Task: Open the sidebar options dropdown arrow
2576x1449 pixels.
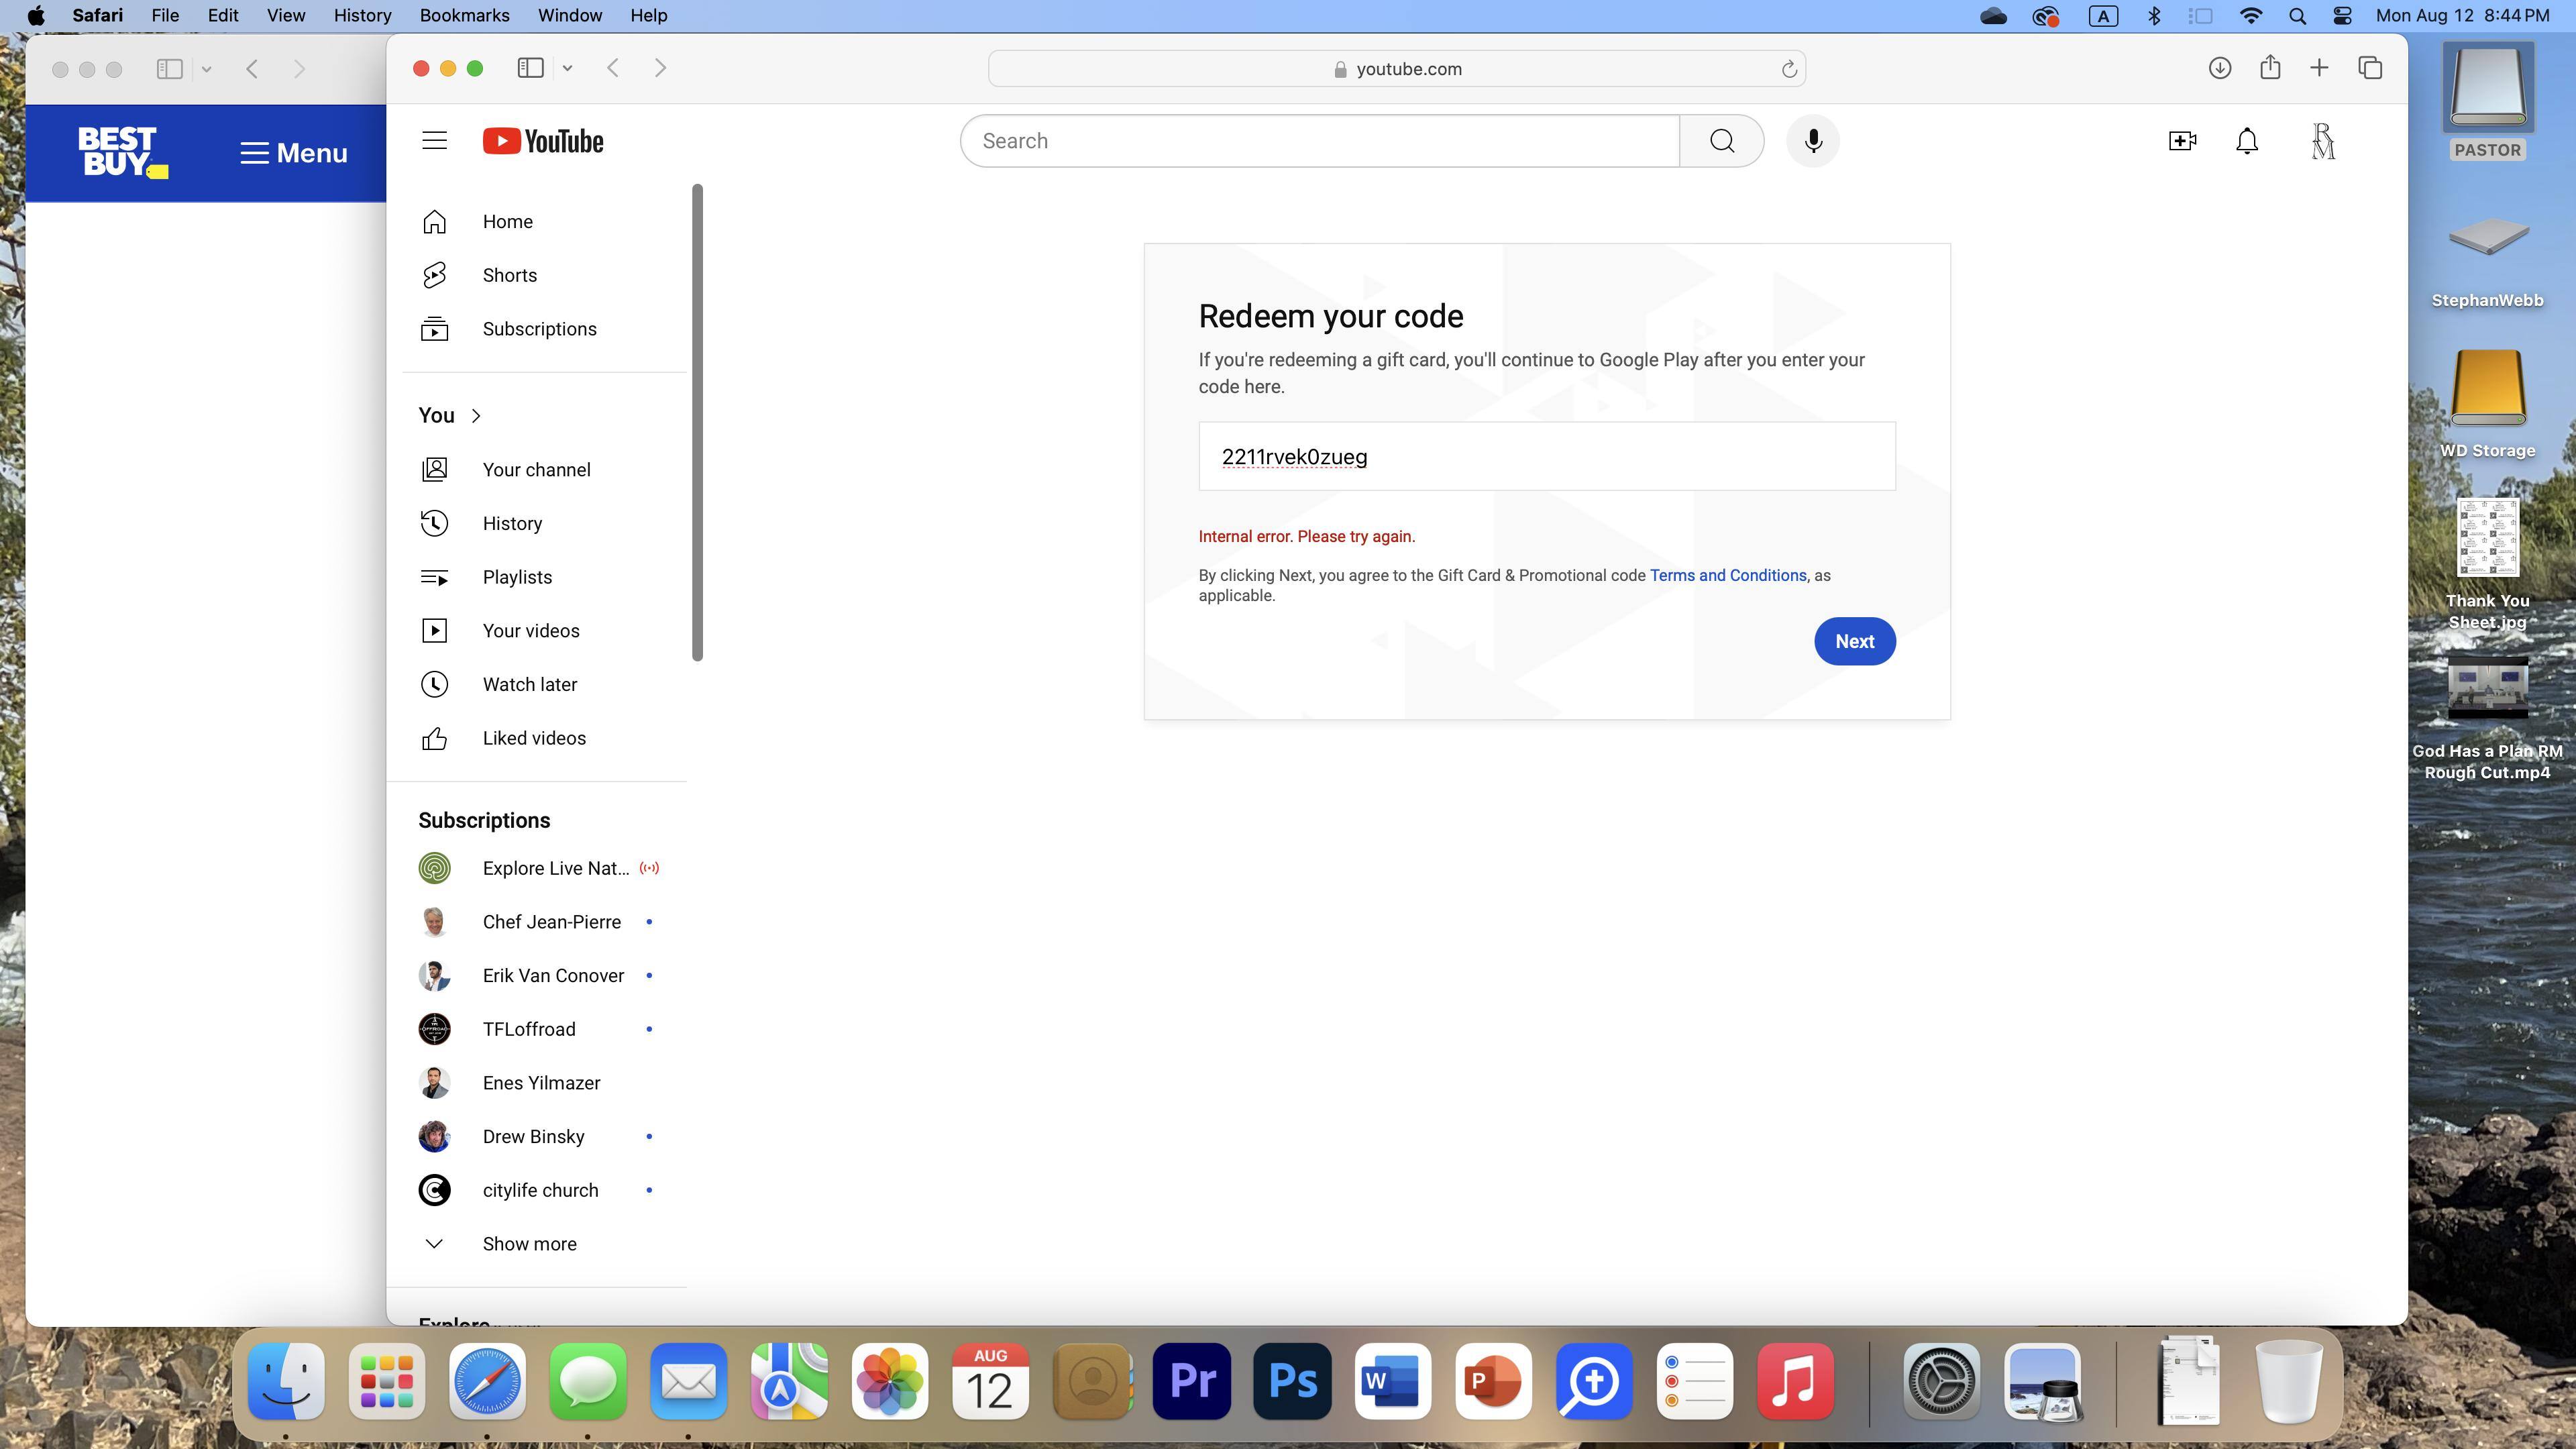Action: pos(567,68)
